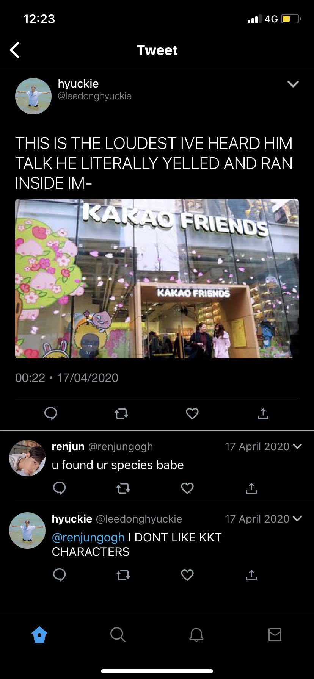Viewport: 314px width, 679px height.
Task: Share renjun's reply
Action: point(251,488)
